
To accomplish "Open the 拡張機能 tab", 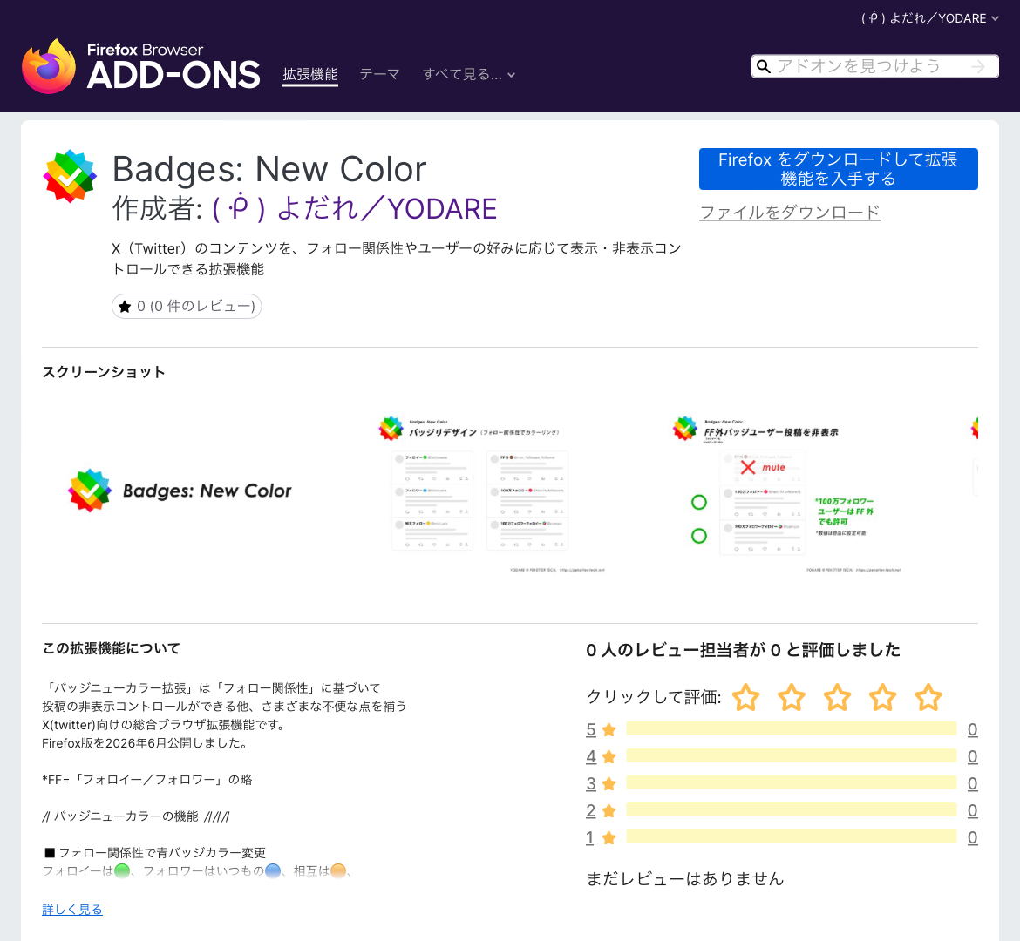I will pyautogui.click(x=310, y=74).
